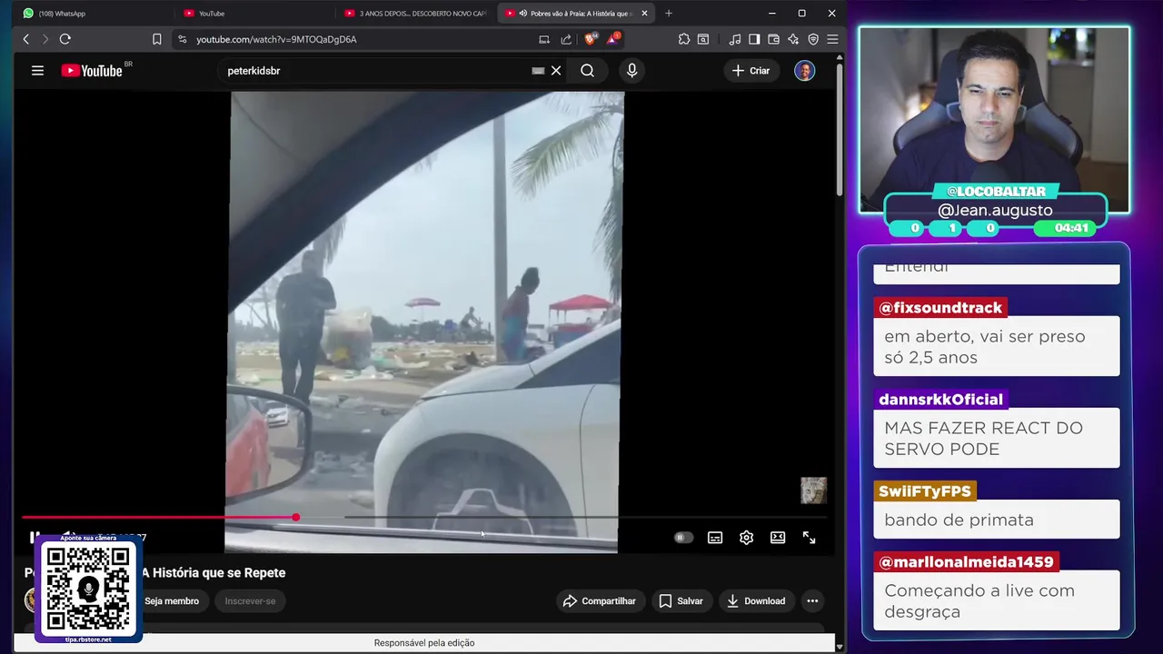
Task: Click the dannsrkkOficial username in chat
Action: (940, 400)
